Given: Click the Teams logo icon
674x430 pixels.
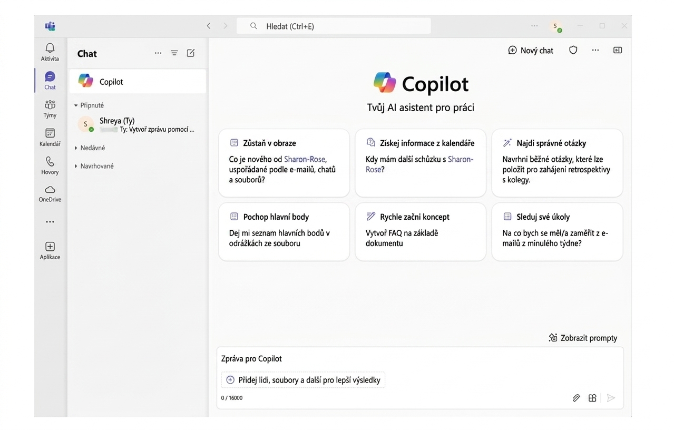Looking at the screenshot, I should 50,26.
